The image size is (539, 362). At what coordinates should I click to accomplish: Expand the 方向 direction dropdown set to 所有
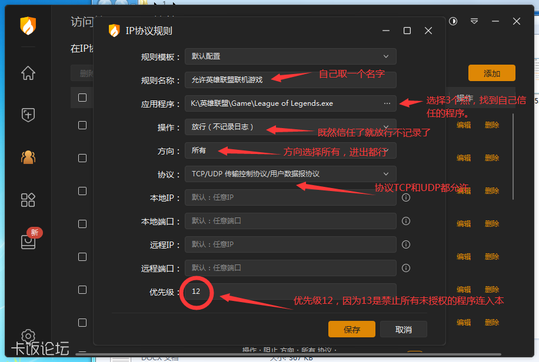[290, 150]
